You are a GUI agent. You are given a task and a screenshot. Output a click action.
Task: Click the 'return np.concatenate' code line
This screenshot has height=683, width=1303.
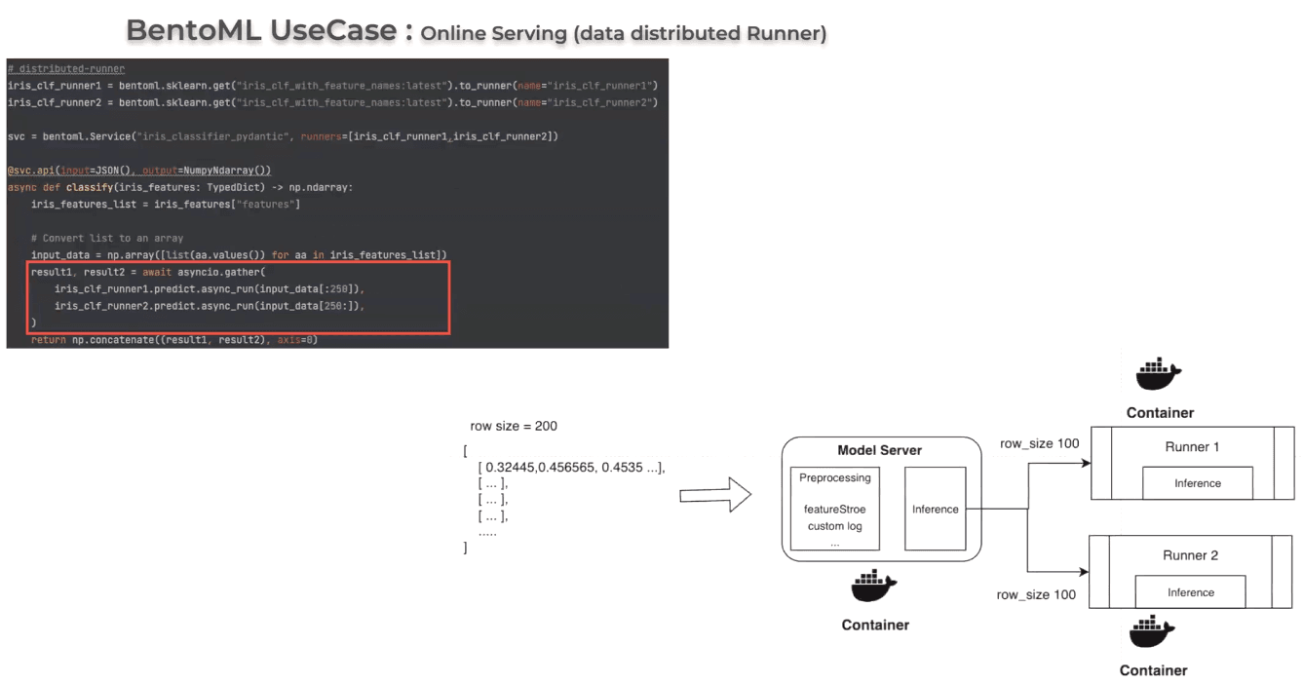tap(174, 339)
